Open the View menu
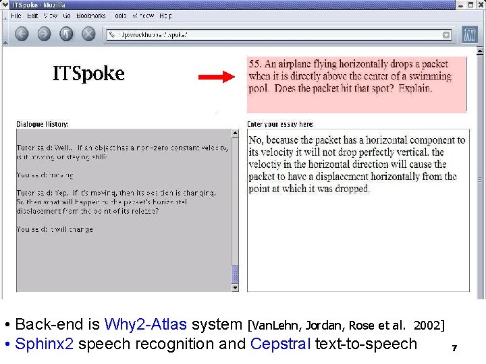 coord(50,16)
